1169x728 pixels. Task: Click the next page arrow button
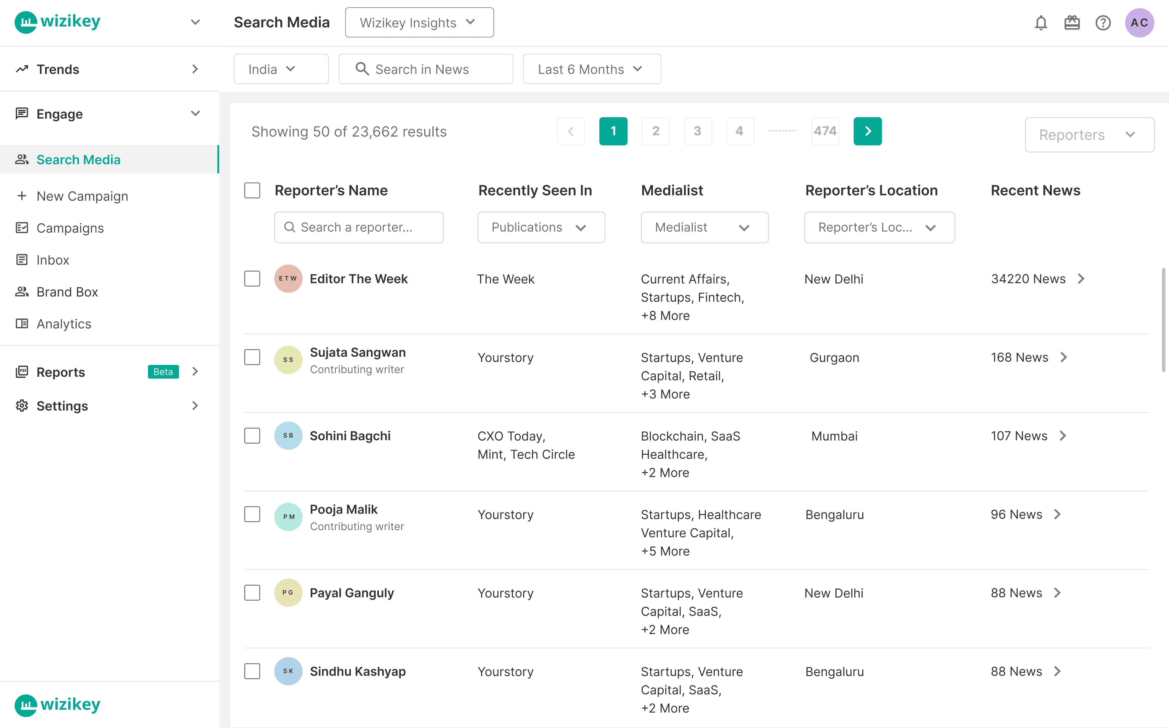point(867,131)
